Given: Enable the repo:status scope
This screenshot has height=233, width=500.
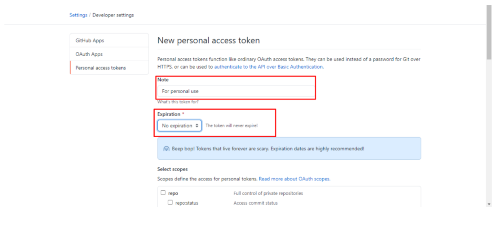Looking at the screenshot, I should 170,202.
